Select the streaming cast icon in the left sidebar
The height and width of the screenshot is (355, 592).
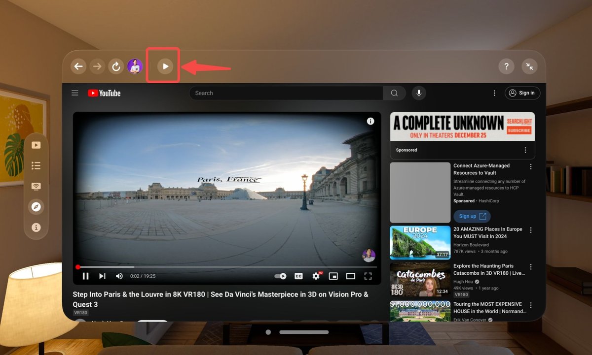[36, 186]
